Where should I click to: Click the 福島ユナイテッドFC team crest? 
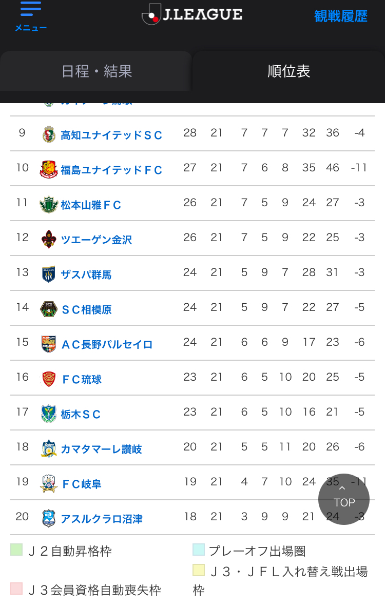pos(49,169)
